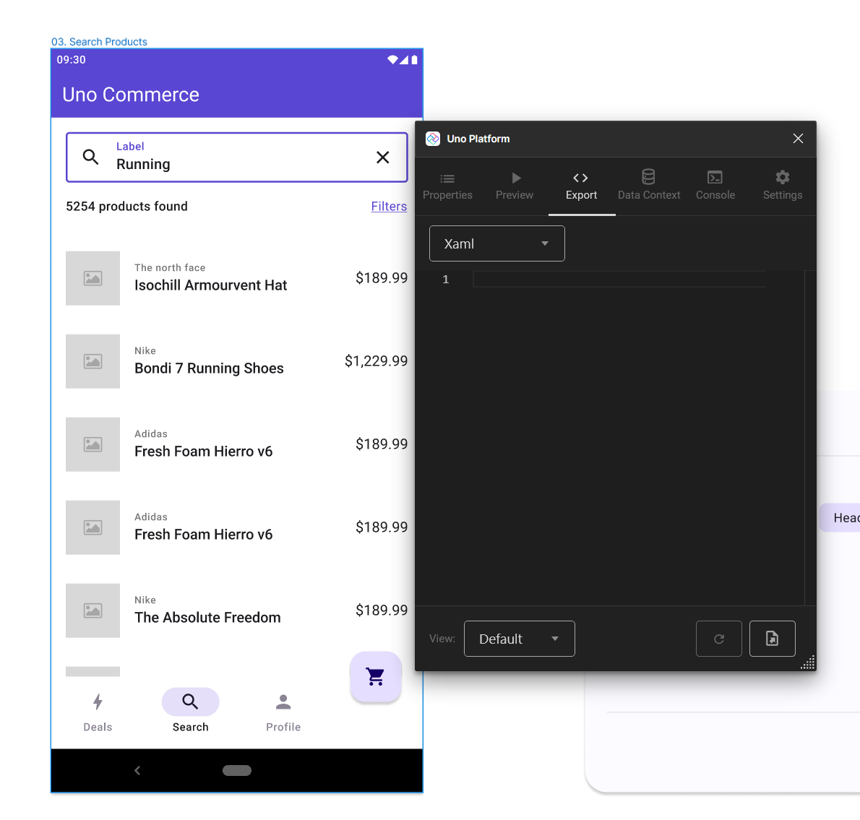This screenshot has width=860, height=820.
Task: Expand the Xaml export format dropdown
Action: point(497,244)
